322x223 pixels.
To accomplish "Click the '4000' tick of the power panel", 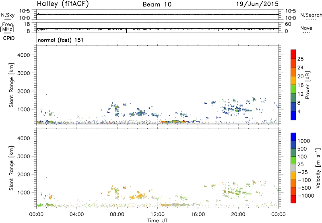I will 23,55.
